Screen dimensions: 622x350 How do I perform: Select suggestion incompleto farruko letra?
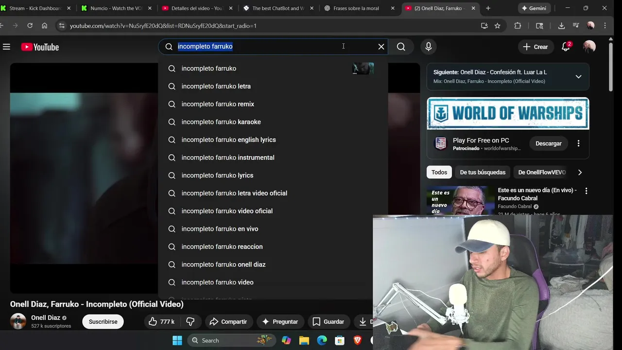(x=273, y=86)
